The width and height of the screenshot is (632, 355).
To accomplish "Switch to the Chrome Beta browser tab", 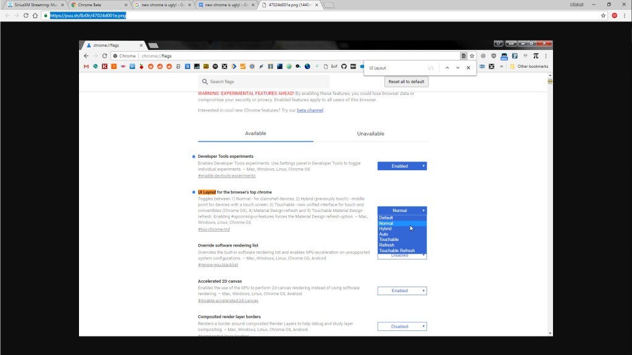I will click(98, 5).
